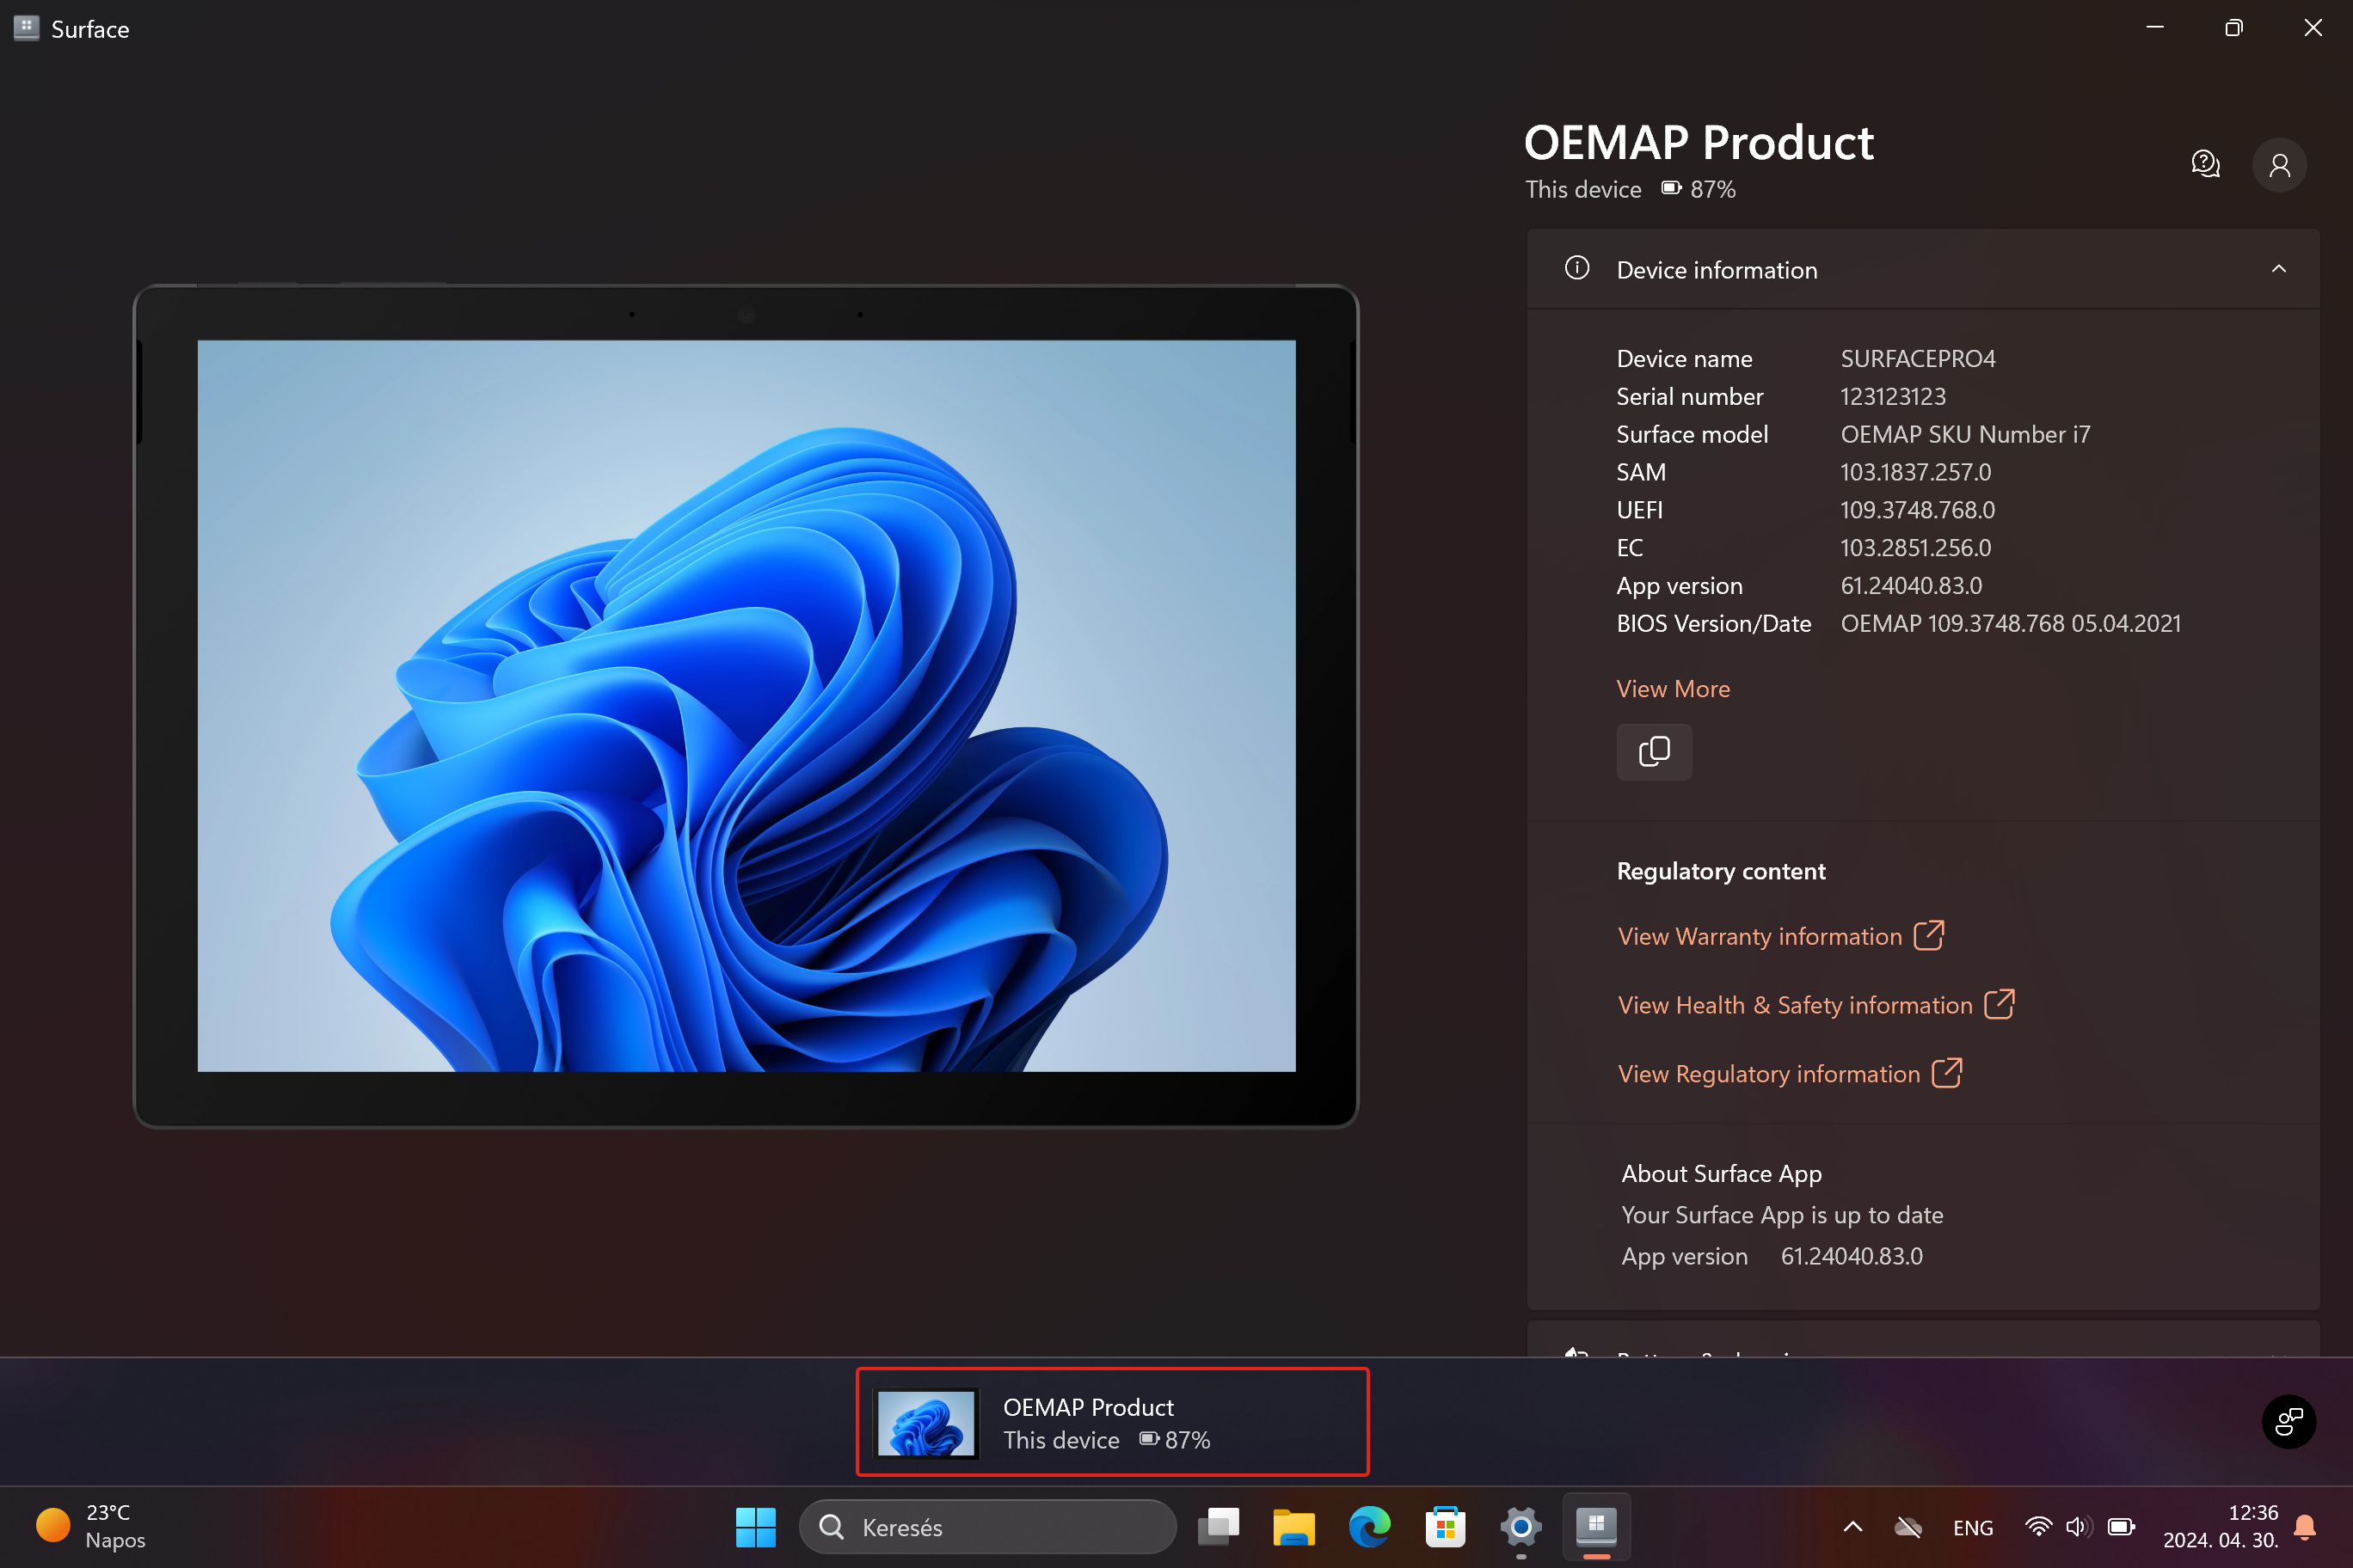Screen dimensions: 2353x1568
Task: Open Settings gear in the taskbar
Action: coord(1520,1526)
